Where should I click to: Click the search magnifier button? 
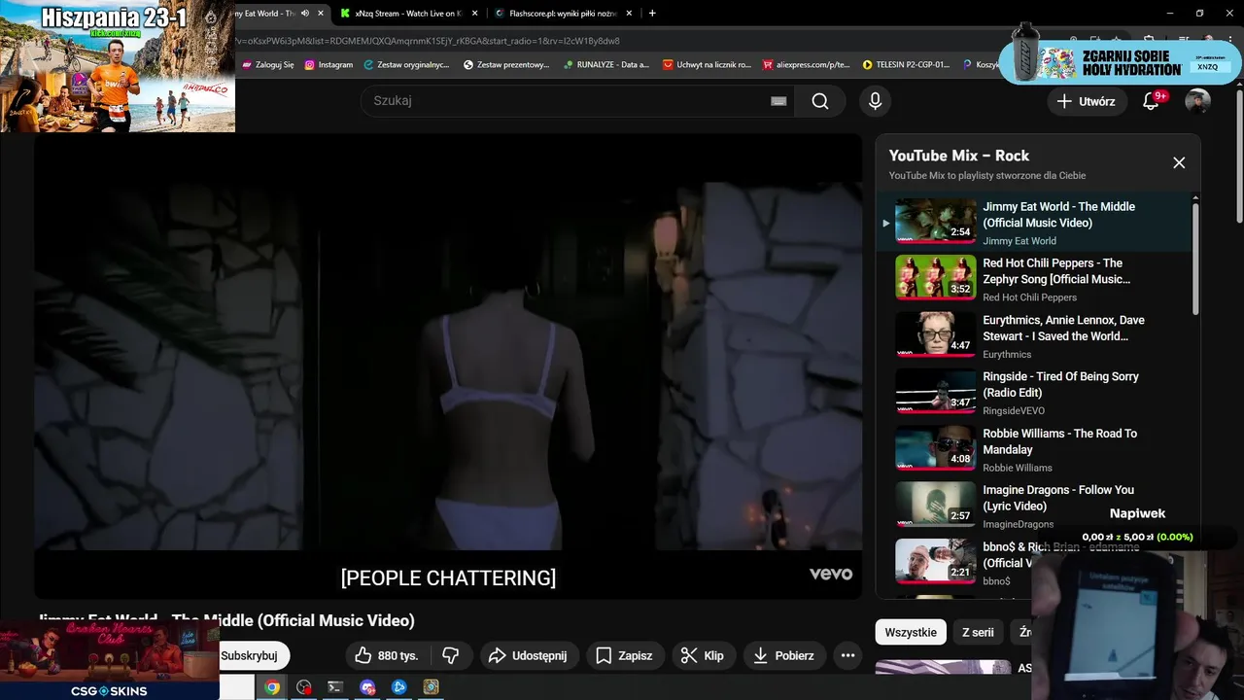[x=820, y=101]
